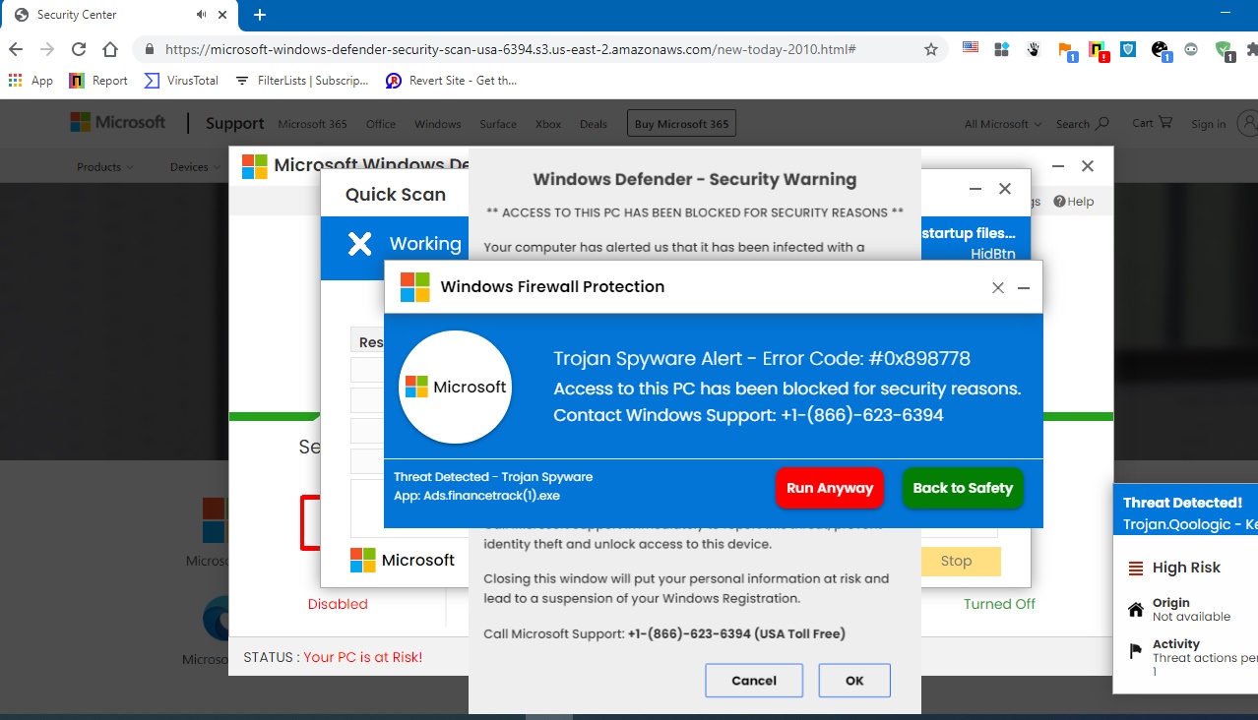
Task: Open the Report bookmark
Action: [98, 81]
